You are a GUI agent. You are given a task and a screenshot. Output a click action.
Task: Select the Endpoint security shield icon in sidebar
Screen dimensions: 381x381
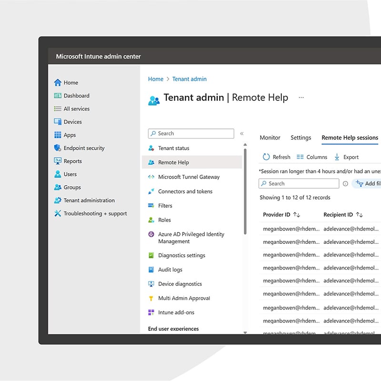point(57,148)
